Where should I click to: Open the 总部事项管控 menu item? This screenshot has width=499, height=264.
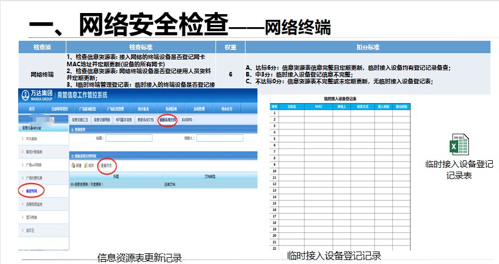coord(60,109)
